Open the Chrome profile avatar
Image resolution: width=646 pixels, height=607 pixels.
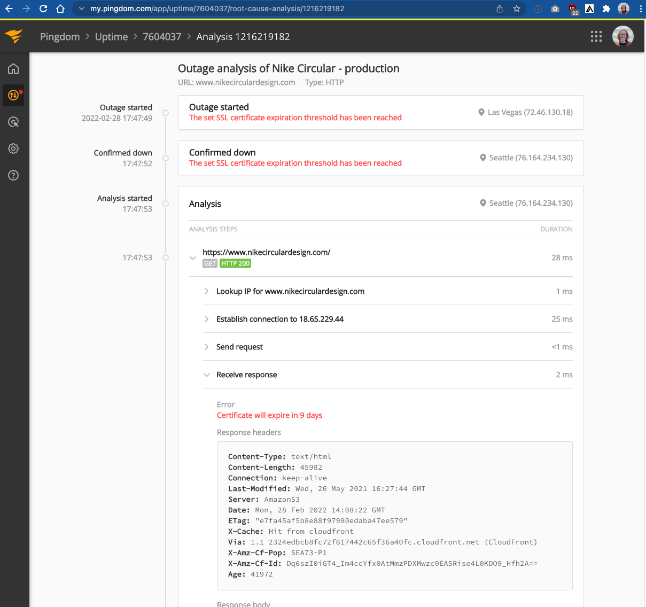[x=624, y=9]
